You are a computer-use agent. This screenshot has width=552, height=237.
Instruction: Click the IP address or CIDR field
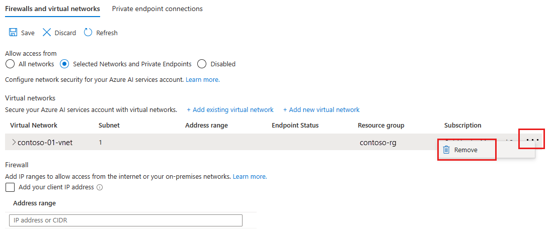coord(126,220)
